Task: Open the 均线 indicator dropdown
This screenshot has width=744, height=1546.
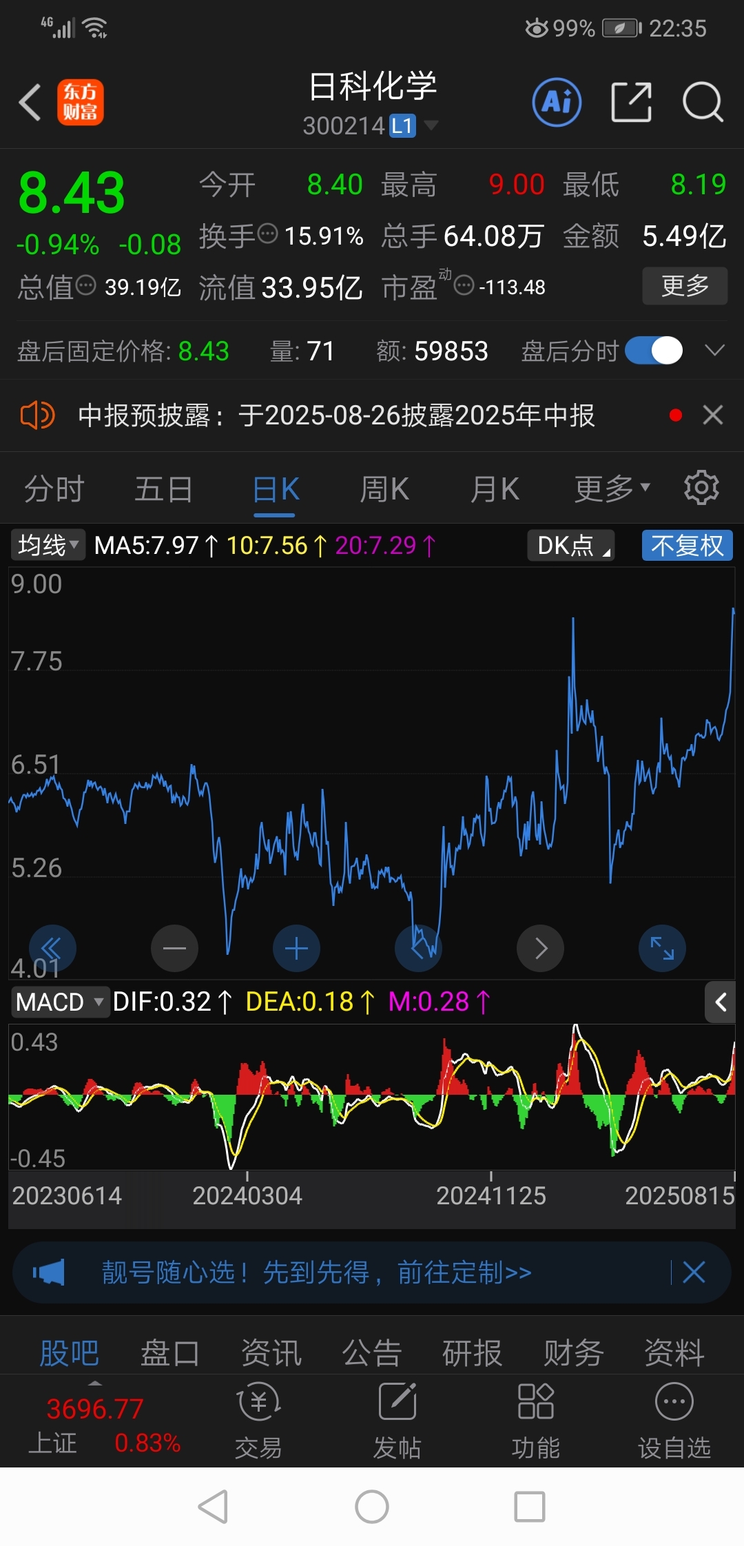Action: coord(48,545)
